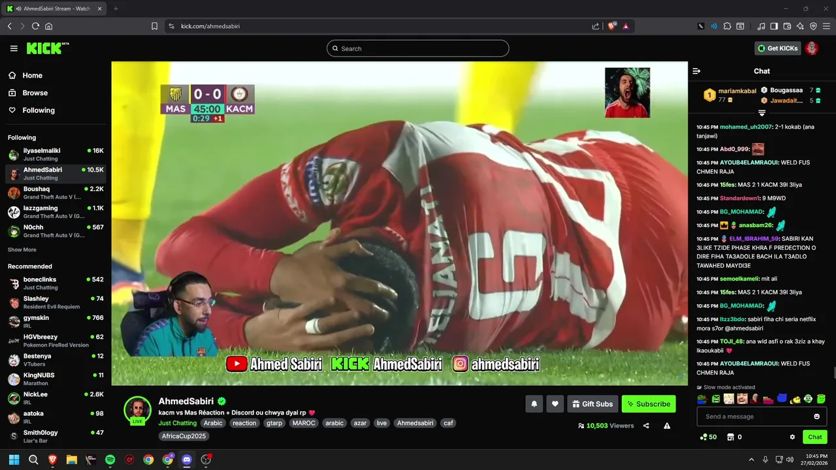
Task: Open emoji picker in message box
Action: pyautogui.click(x=816, y=416)
